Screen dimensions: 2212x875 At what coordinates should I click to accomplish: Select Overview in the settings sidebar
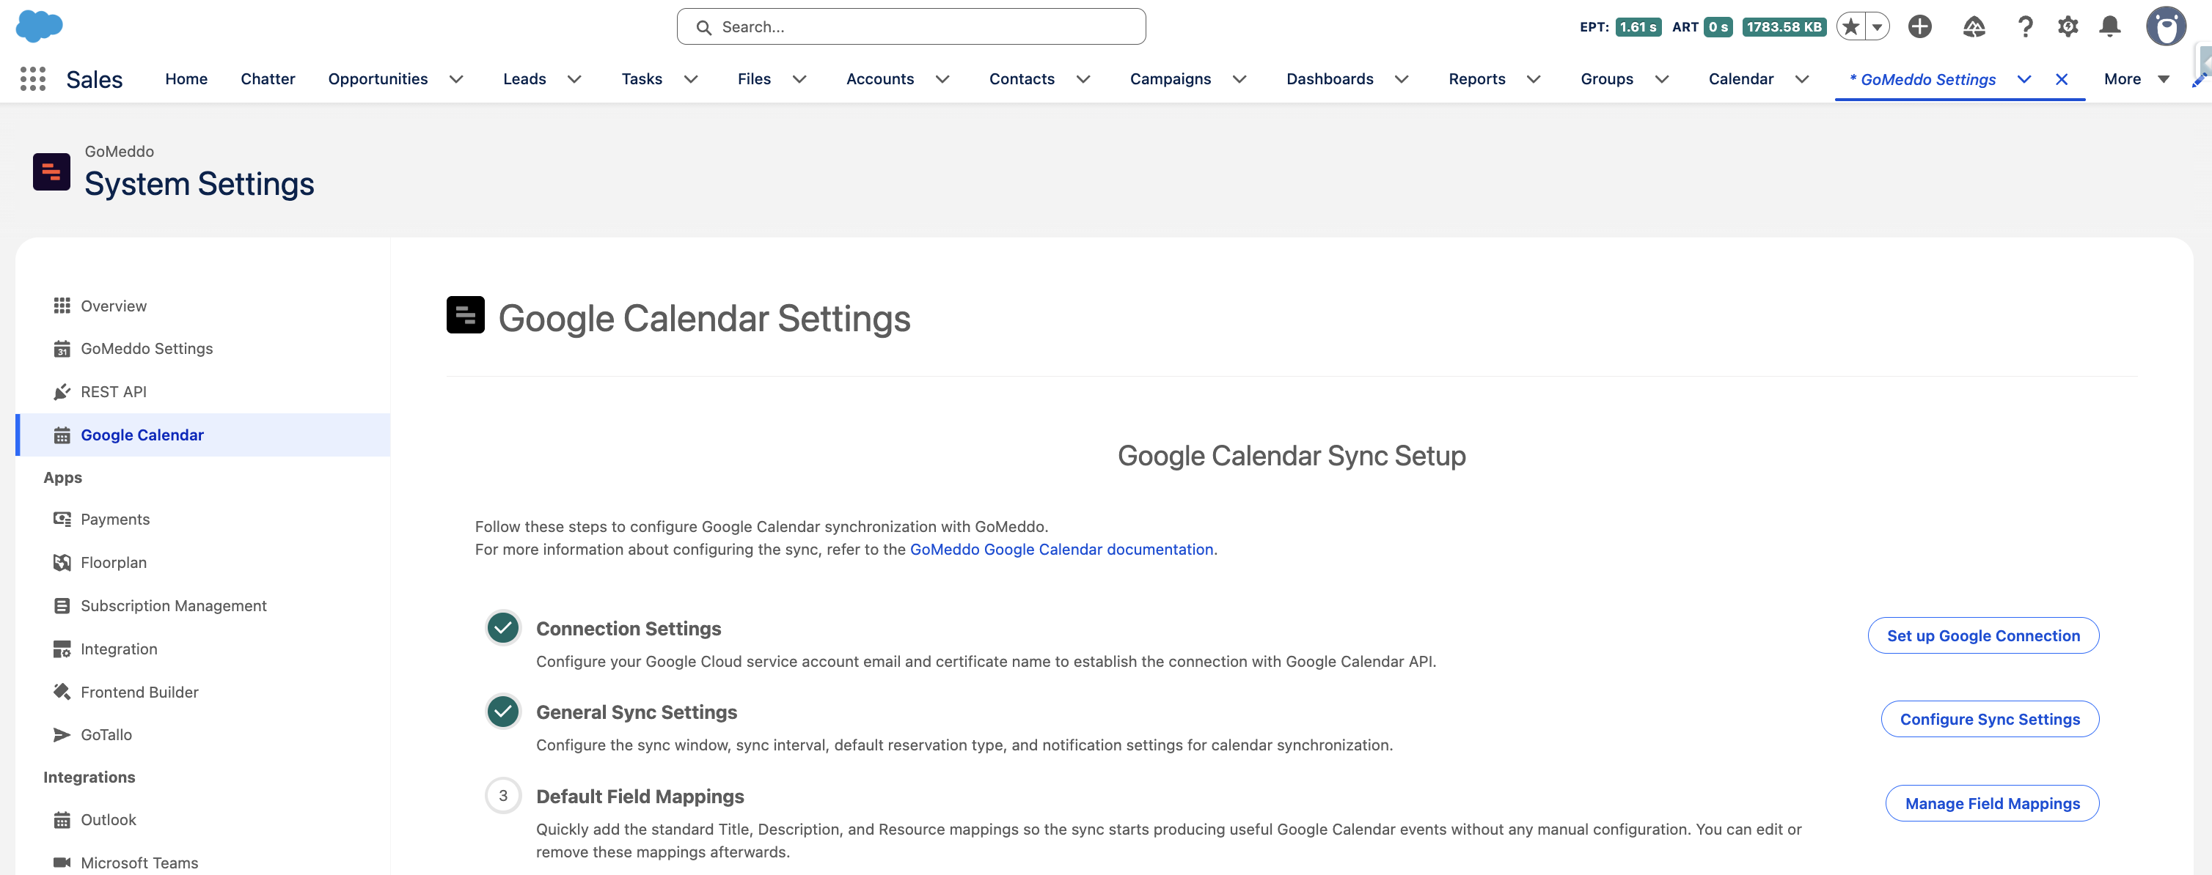[202, 306]
